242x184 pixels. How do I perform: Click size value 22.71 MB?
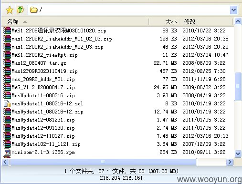[165, 63]
